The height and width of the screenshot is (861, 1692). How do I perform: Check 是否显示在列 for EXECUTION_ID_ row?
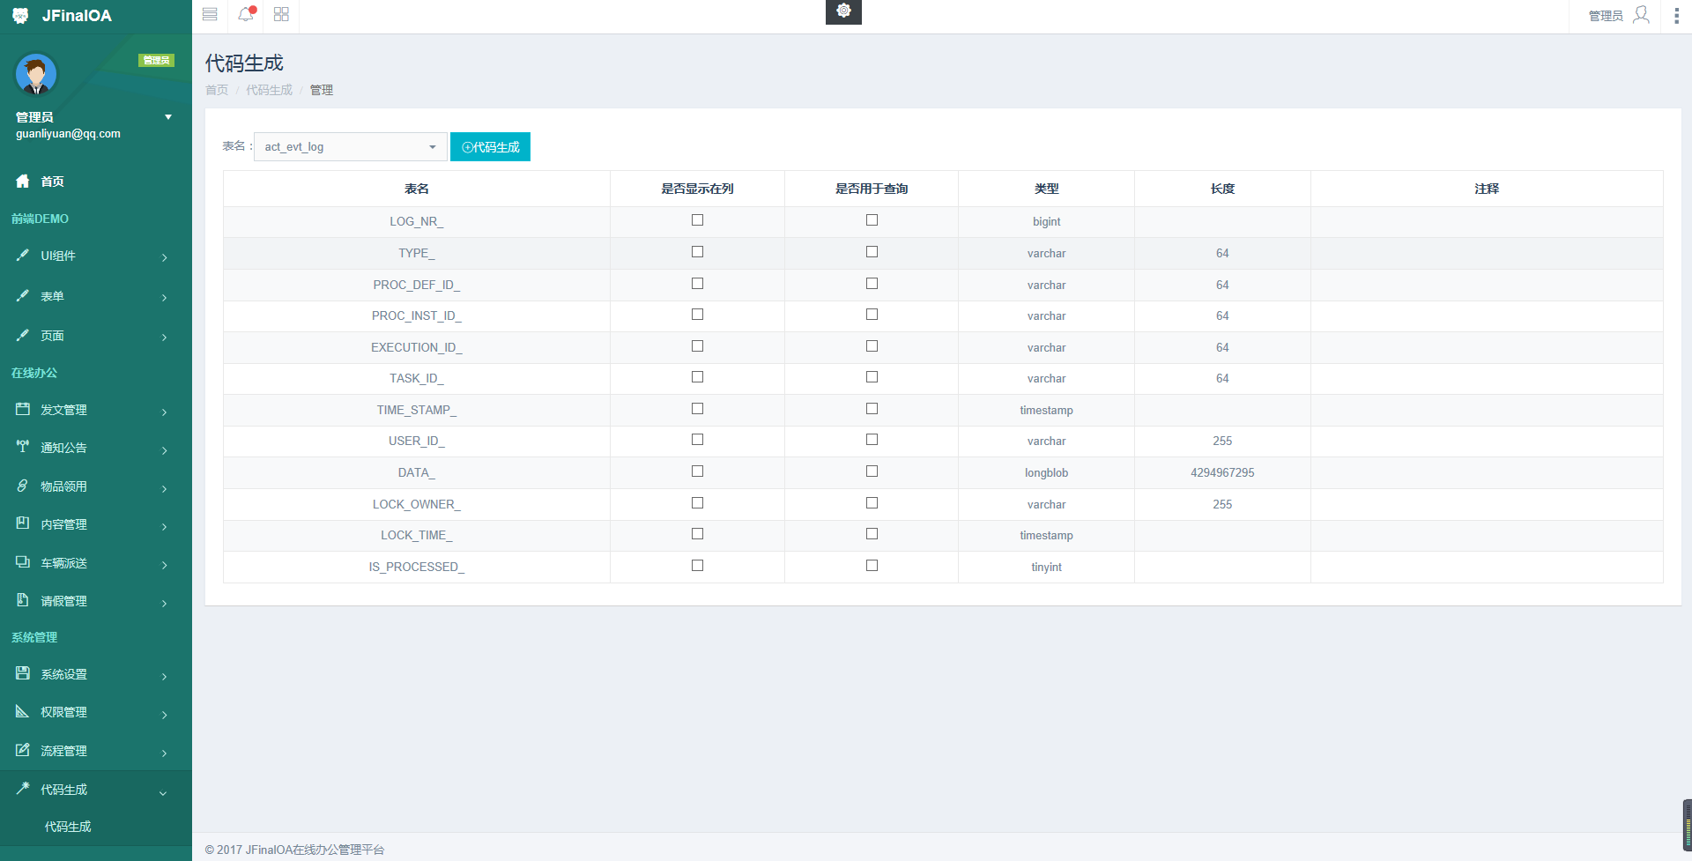coord(697,346)
